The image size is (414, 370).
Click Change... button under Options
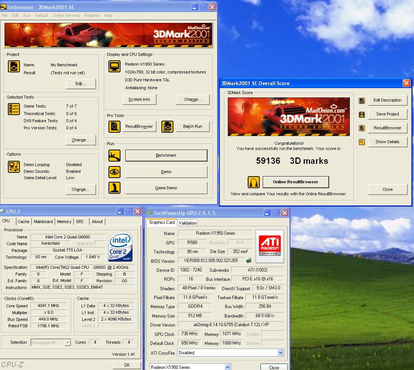point(81,189)
